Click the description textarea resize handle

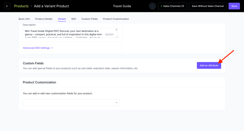pos(117,37)
